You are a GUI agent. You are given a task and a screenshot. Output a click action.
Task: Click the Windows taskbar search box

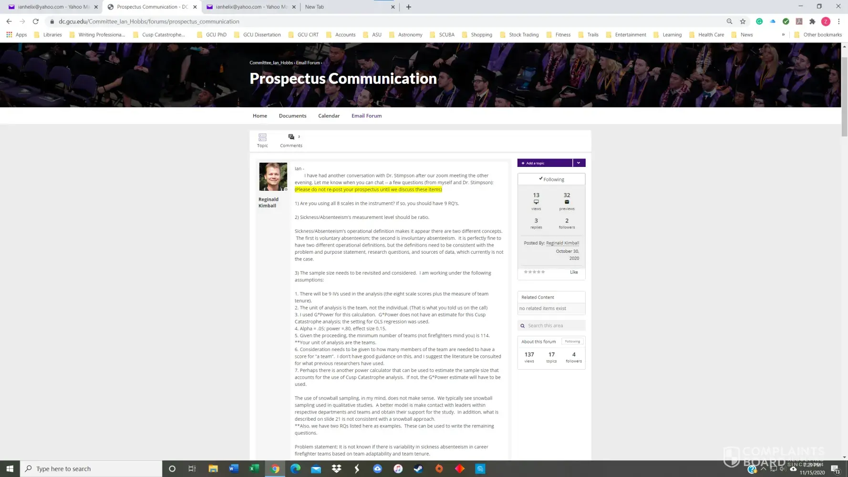pos(91,468)
